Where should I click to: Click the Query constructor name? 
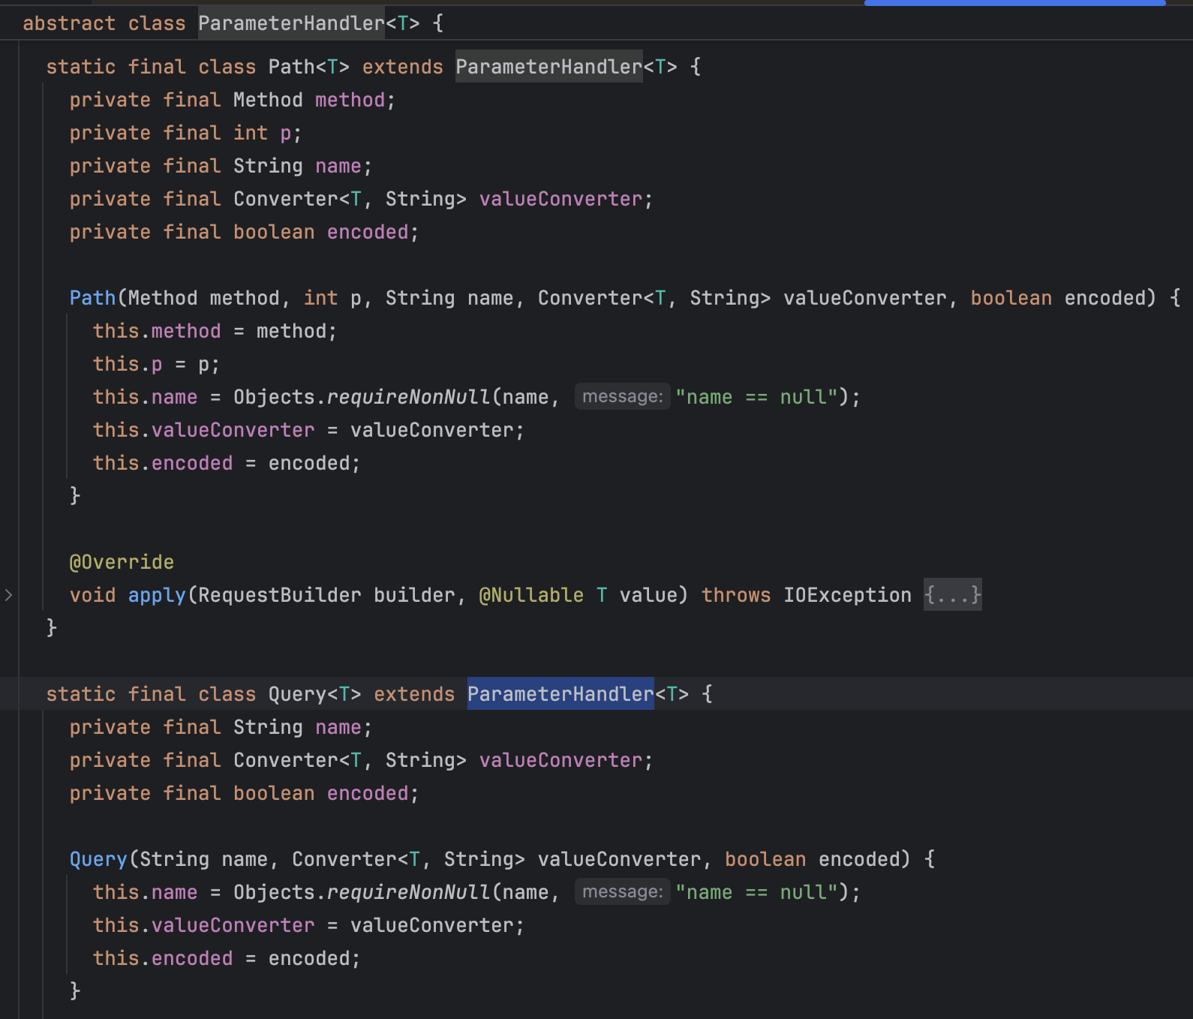point(98,859)
